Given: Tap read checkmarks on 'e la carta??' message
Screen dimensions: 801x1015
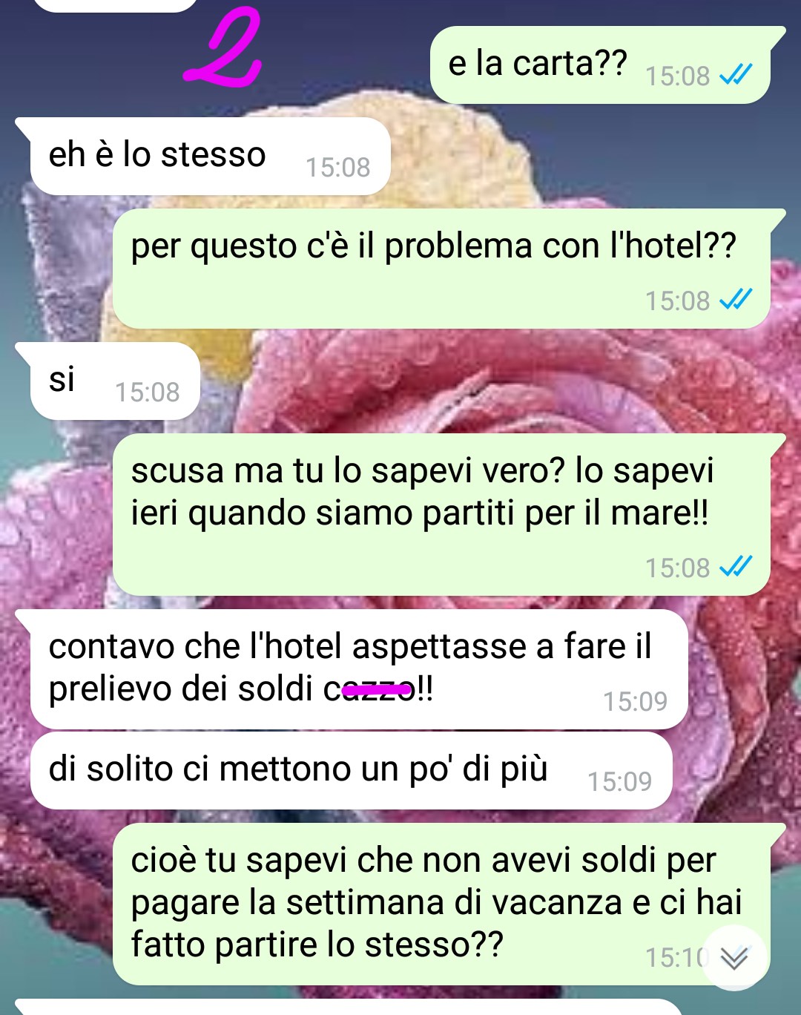Looking at the screenshot, I should [x=736, y=74].
